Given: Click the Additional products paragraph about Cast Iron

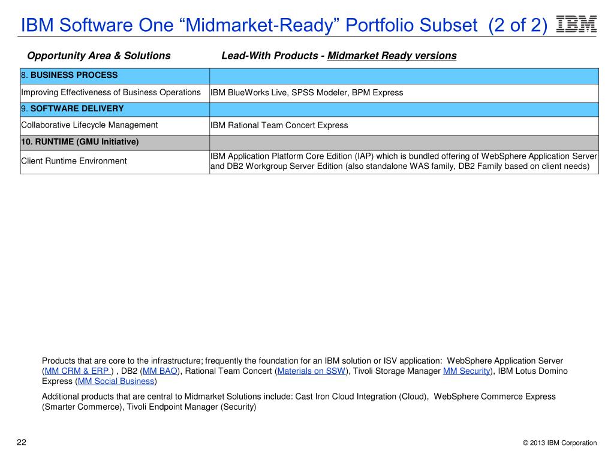Looking at the screenshot, I should pyautogui.click(x=299, y=402).
